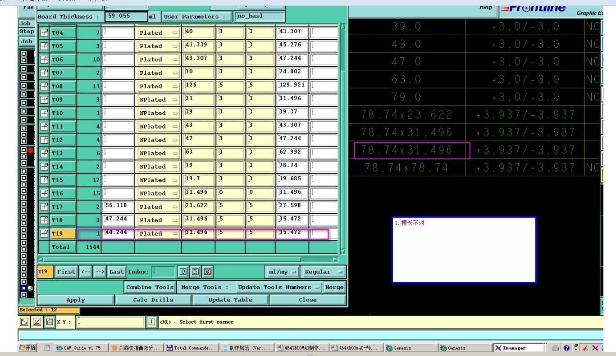Image resolution: width=616 pixels, height=356 pixels.
Task: Click the vertical scrollbar of the tools table
Action: (x=343, y=139)
